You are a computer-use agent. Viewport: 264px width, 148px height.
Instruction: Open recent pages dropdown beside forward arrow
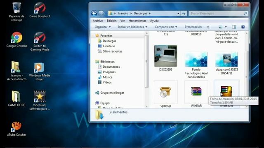[x=106, y=14]
